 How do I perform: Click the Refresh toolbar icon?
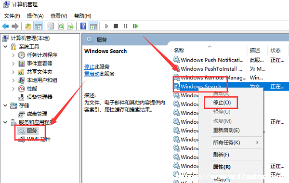pos(61,26)
